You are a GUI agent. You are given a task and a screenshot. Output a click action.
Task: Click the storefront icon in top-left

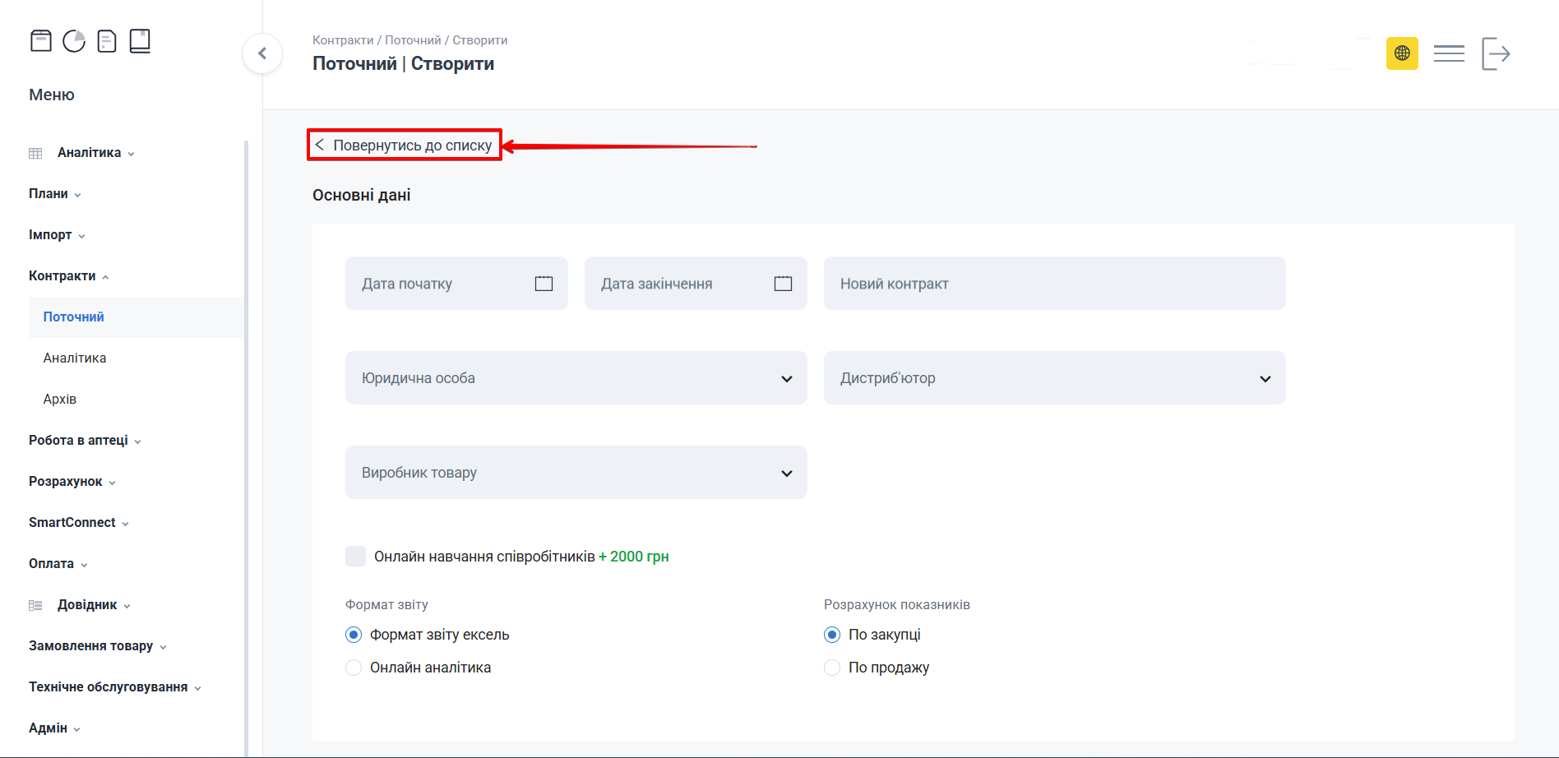click(41, 40)
